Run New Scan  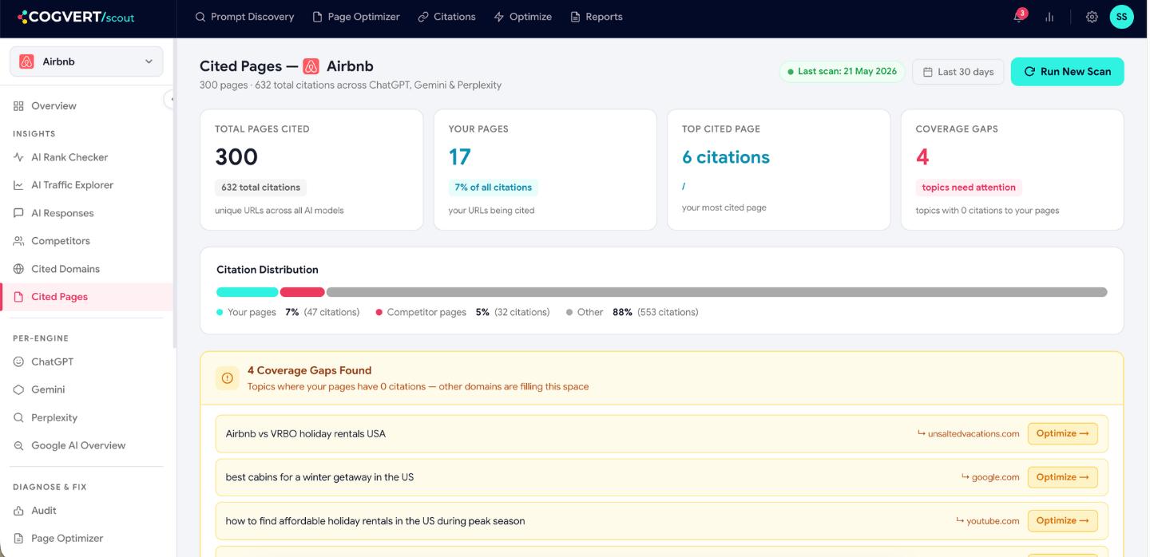click(1067, 72)
